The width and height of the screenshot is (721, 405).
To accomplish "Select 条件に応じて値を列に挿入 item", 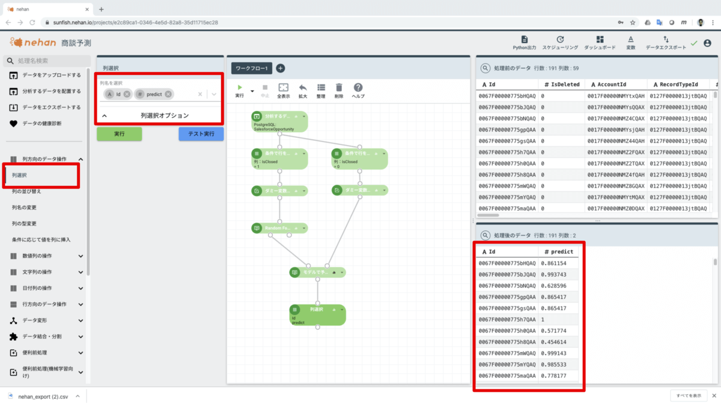I will (x=41, y=240).
